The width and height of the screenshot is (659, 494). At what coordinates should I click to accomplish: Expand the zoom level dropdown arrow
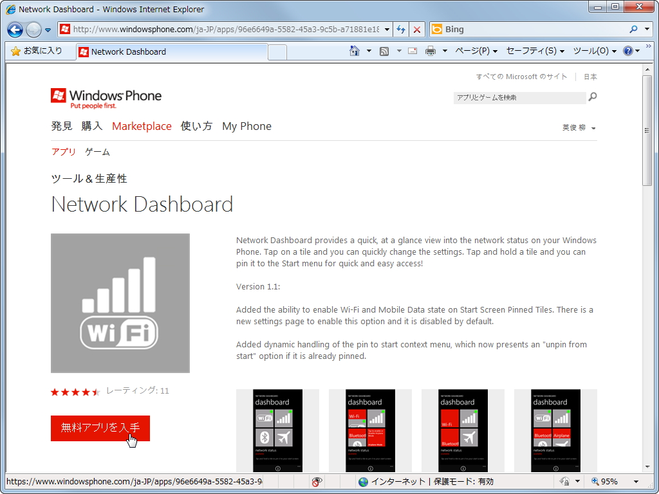coord(636,482)
